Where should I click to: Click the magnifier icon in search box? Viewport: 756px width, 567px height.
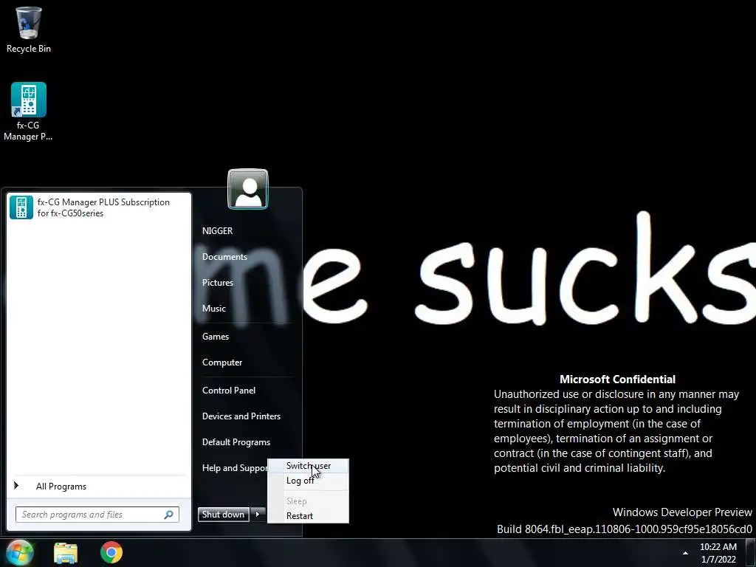169,515
